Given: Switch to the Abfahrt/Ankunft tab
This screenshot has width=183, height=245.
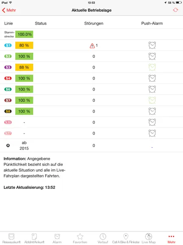Looking at the screenshot, I should pyautogui.click(x=34, y=238).
